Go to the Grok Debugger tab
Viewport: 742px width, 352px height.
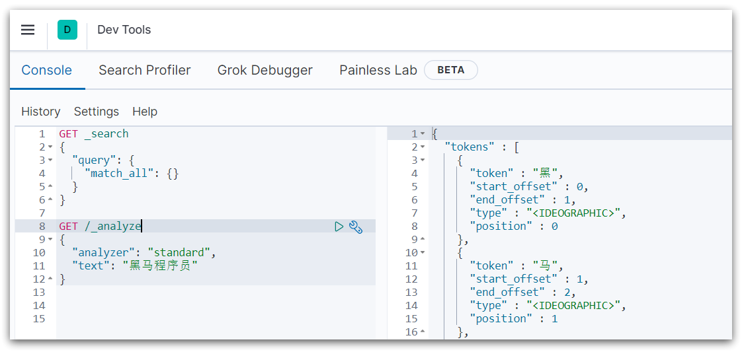(265, 70)
